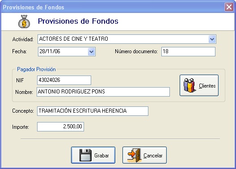Click the Cancelar button label

(153, 156)
